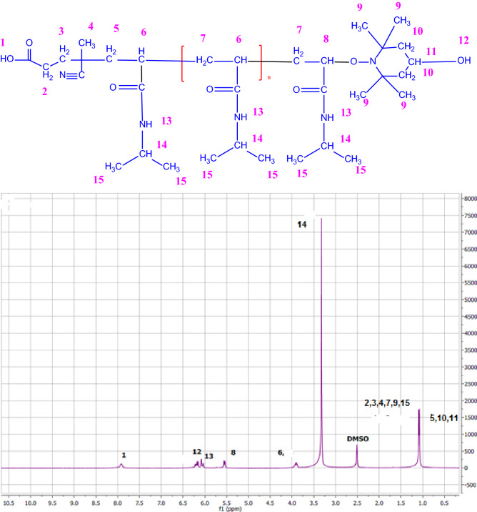
Task: Select magenta label 11 near the ring CH
Action: 431,51
